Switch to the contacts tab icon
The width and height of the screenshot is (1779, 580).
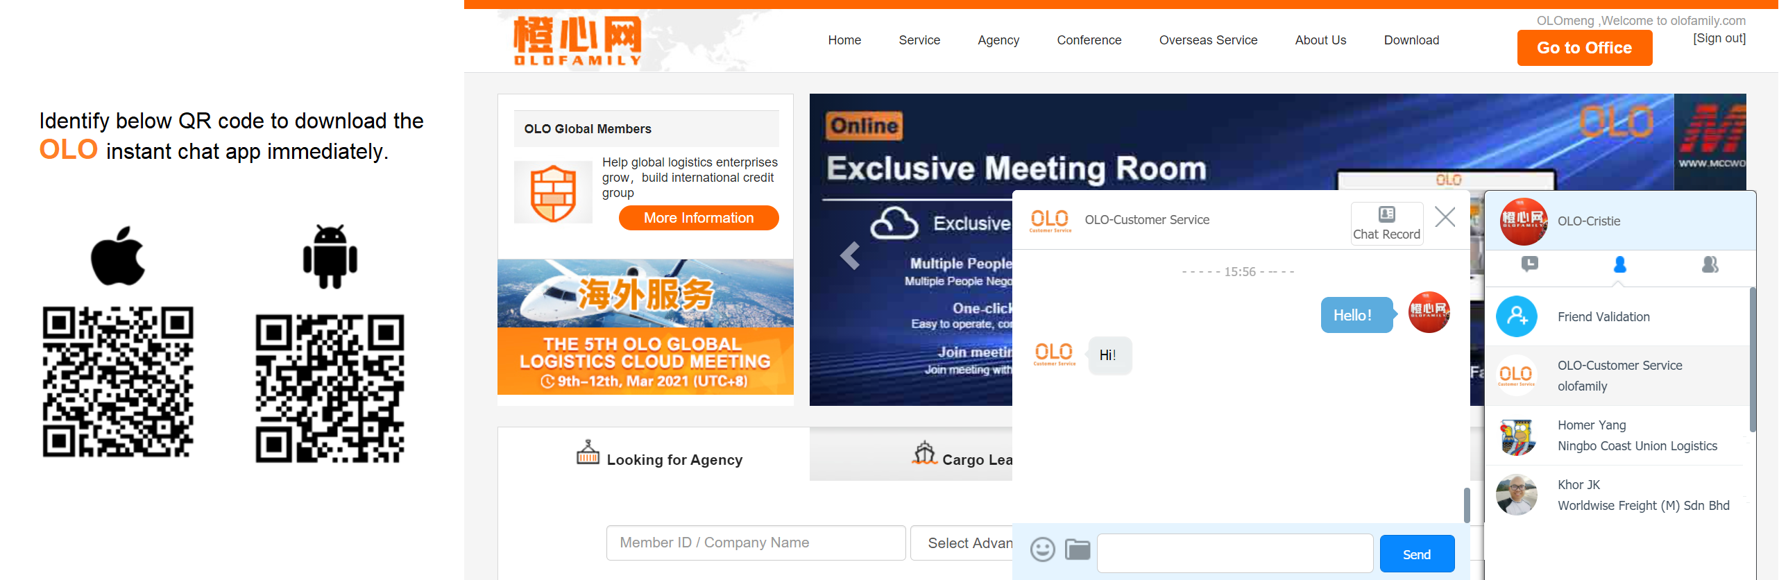coord(1620,264)
